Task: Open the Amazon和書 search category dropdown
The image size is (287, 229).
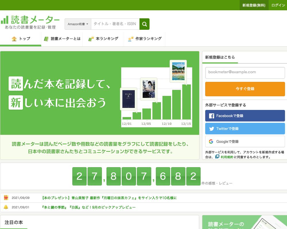Action: point(77,24)
